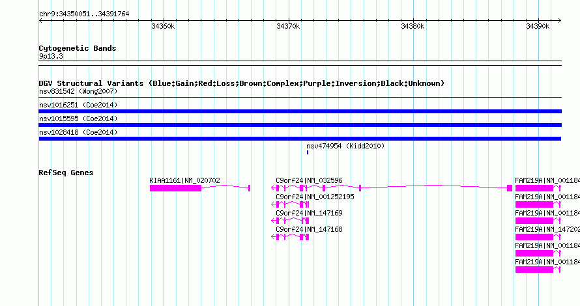Select the Cytogenetic Bands track title
Image resolution: width=580 pixels, height=306 pixels.
click(x=78, y=48)
